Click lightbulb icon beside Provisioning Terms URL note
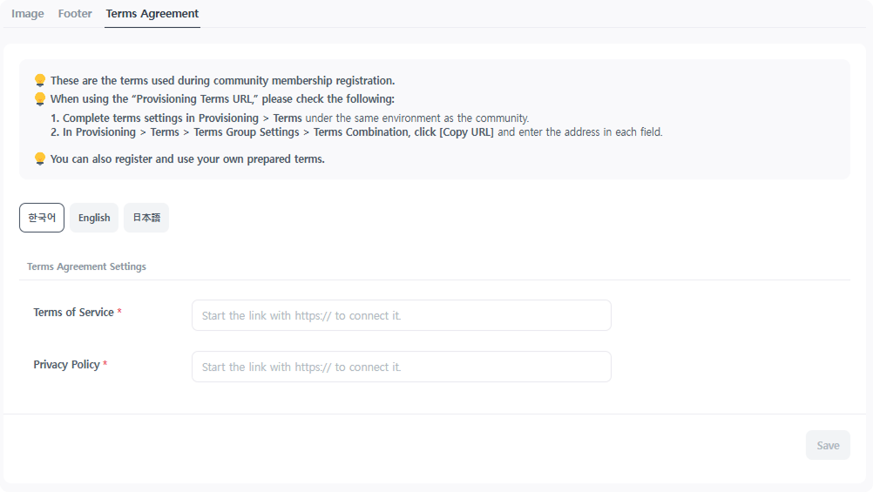This screenshot has height=492, width=873. [39, 99]
